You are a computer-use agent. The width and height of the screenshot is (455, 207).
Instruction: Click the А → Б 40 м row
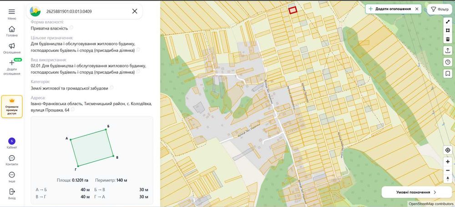tap(63, 190)
